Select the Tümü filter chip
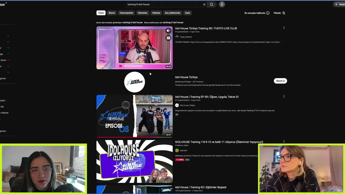This screenshot has width=345, height=194. tap(101, 13)
